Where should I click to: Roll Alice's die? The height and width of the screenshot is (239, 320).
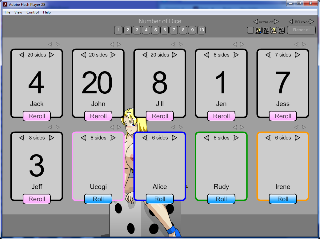point(160,199)
